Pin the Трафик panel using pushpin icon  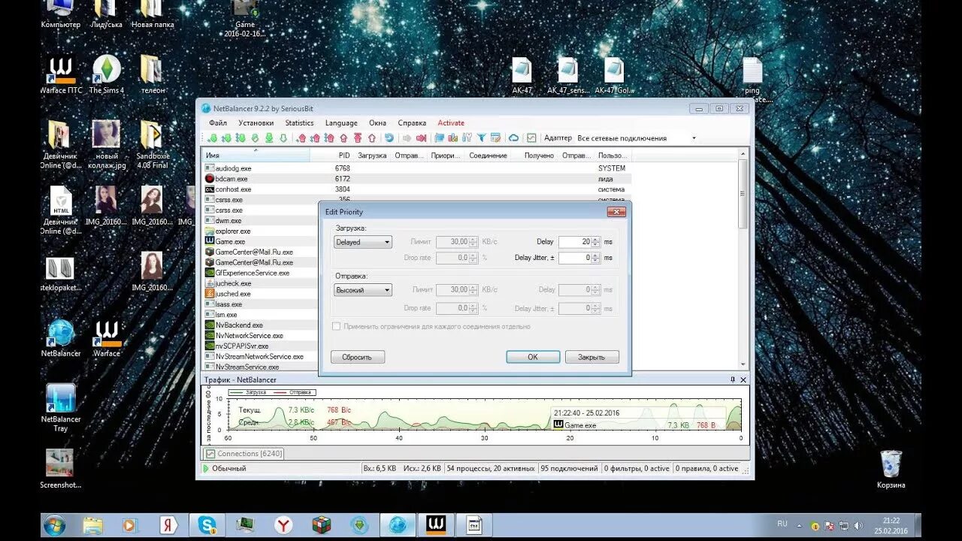click(x=733, y=380)
